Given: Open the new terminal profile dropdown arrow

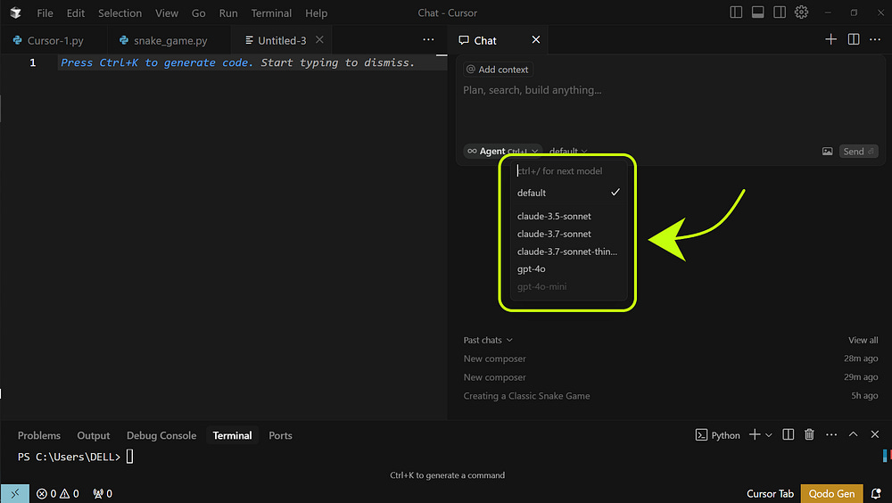Looking at the screenshot, I should pyautogui.click(x=769, y=435).
